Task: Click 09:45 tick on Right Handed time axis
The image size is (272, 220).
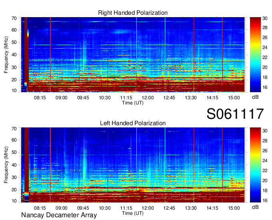Action: tap(83, 98)
